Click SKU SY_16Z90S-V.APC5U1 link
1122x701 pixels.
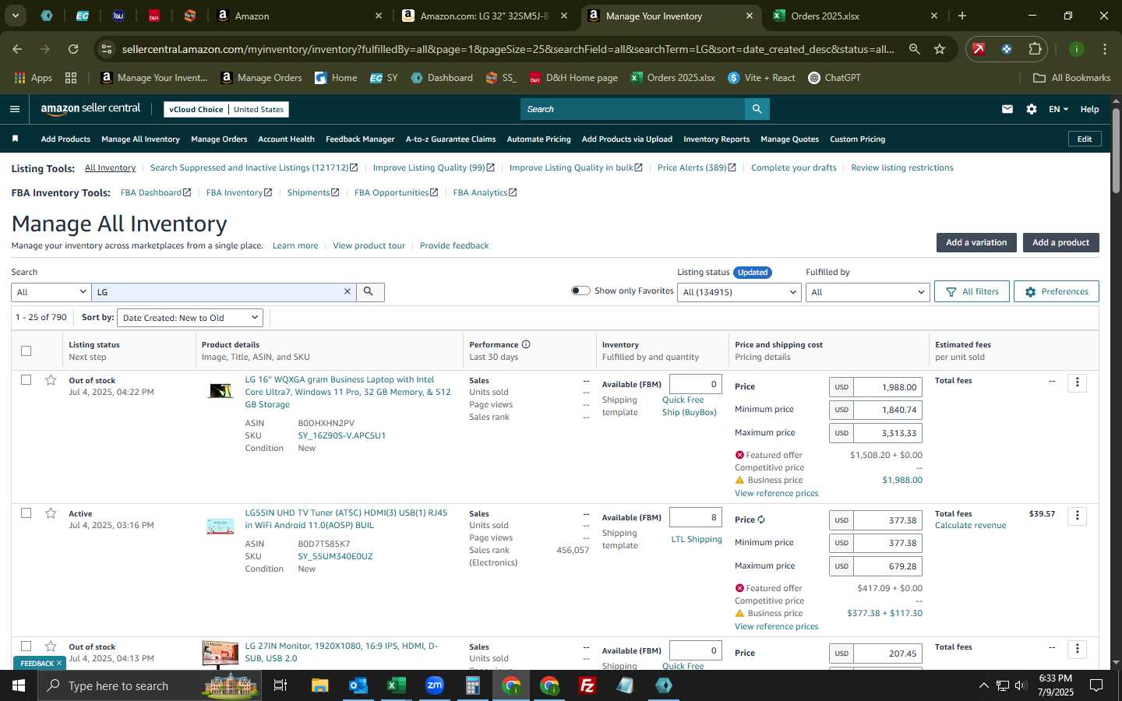pos(341,435)
